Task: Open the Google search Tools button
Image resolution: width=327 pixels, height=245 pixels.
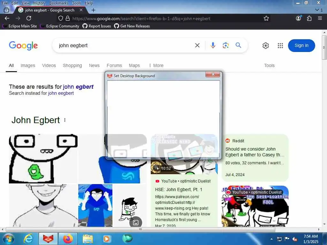Action: 269,65
